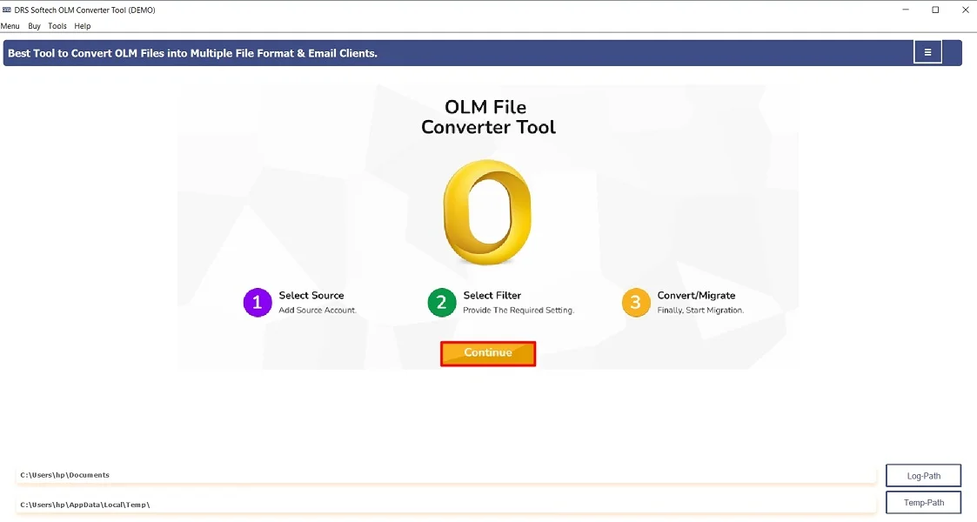Click the yellow OLM logo icon
This screenshot has width=977, height=522.
(x=487, y=211)
